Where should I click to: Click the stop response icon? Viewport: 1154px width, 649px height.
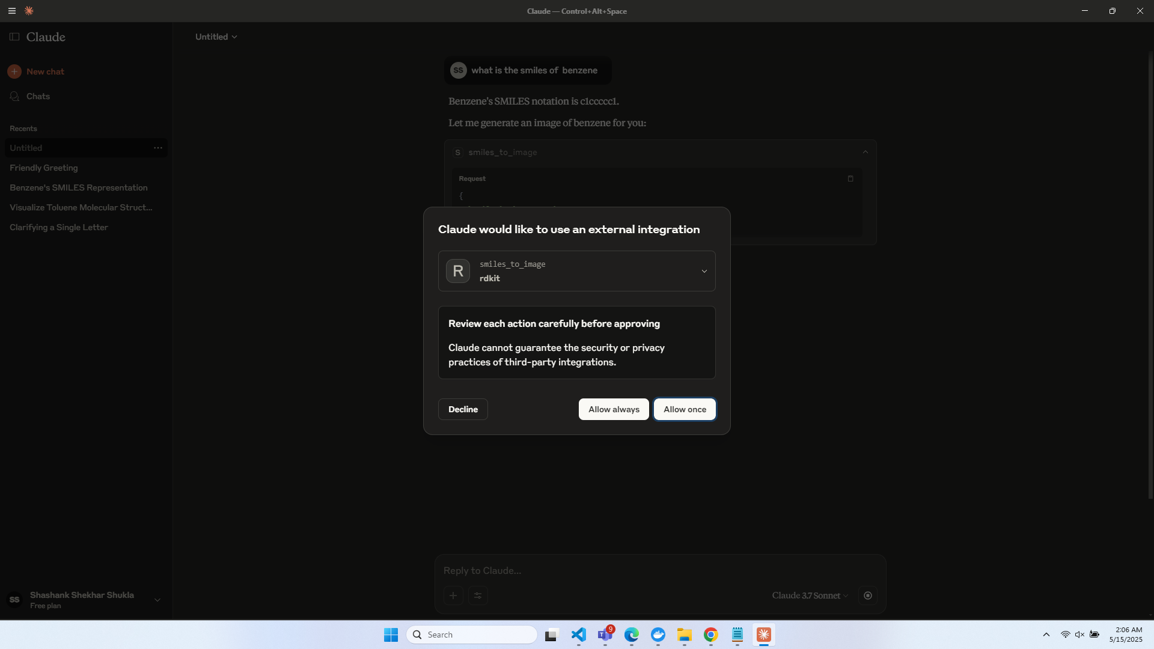click(x=867, y=596)
